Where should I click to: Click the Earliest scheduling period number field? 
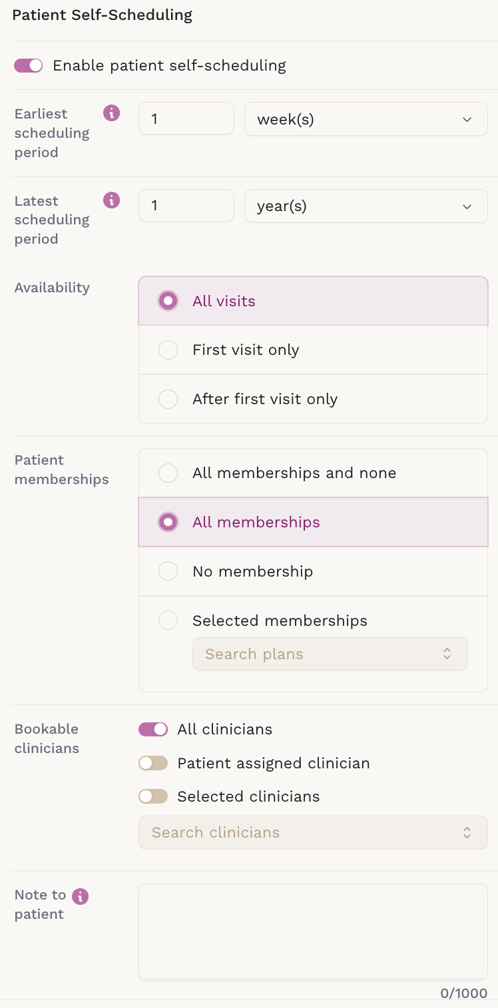coord(186,119)
